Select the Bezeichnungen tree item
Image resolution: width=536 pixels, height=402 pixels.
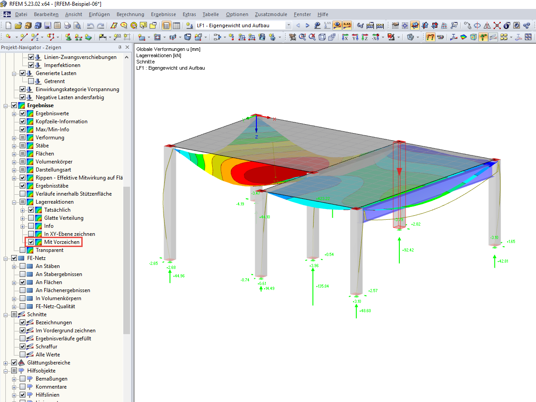click(x=54, y=322)
